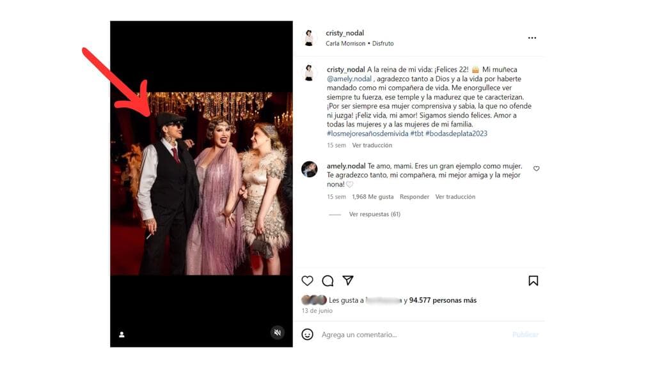Open cristy_nodal's profile picture
Image resolution: width=655 pixels, height=368 pixels.
pyautogui.click(x=310, y=37)
